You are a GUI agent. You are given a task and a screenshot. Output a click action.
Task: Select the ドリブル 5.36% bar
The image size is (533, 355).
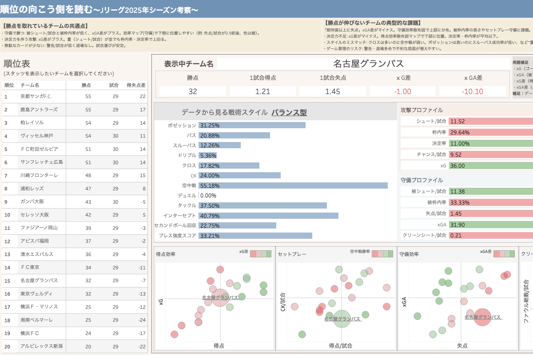(x=208, y=155)
